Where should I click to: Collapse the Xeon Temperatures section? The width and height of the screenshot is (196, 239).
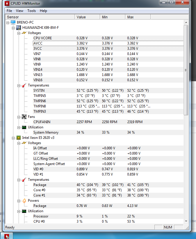point(19,180)
